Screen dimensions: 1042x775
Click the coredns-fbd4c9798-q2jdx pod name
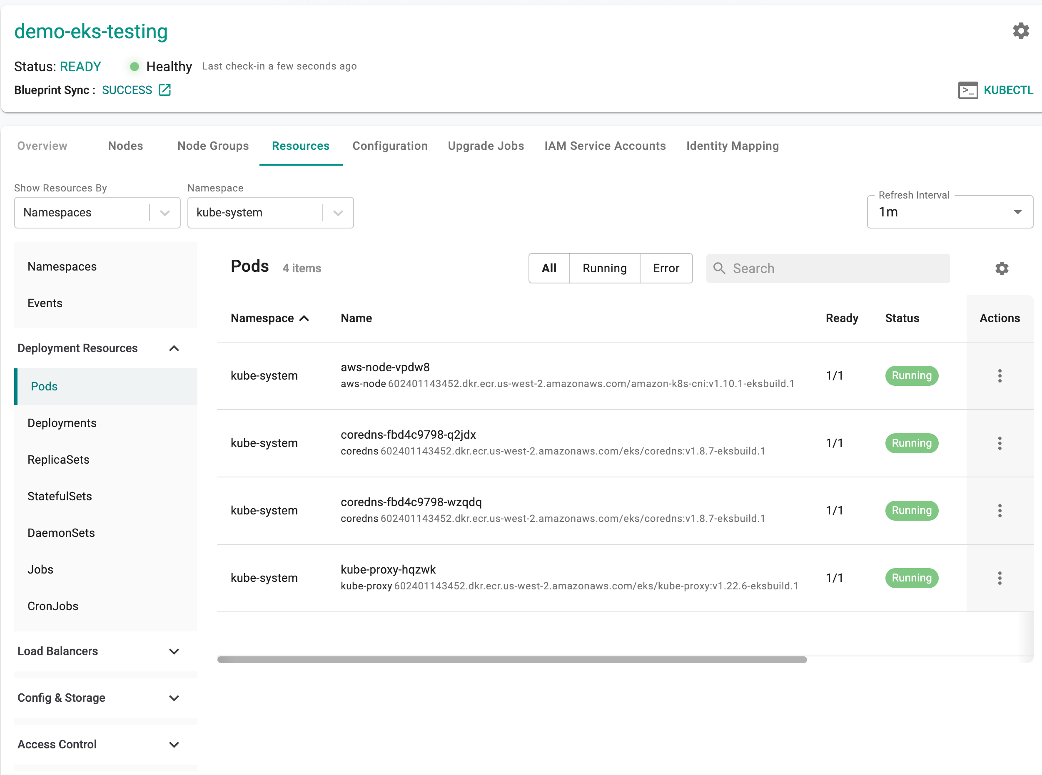[409, 435]
